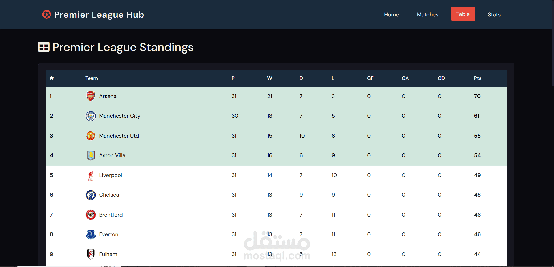The width and height of the screenshot is (554, 267).
Task: Click the Everton team name
Action: pyautogui.click(x=108, y=234)
